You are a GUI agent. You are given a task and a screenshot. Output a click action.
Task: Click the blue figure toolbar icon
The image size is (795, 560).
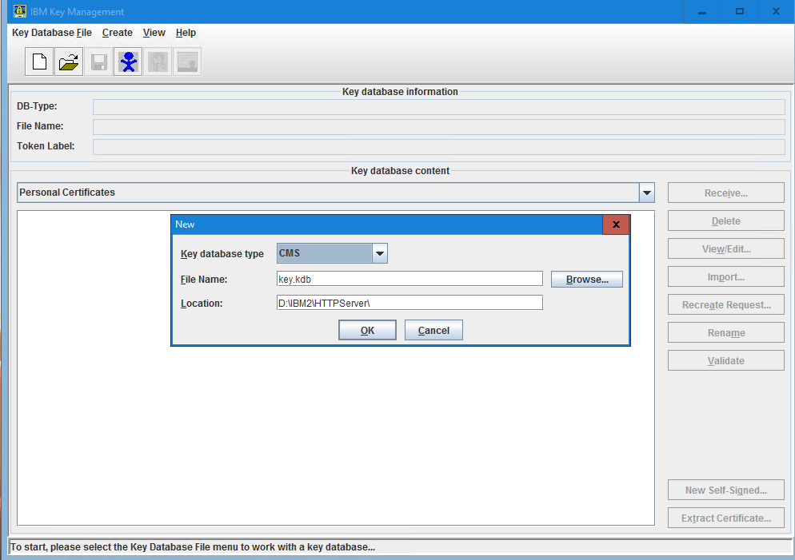coord(128,62)
